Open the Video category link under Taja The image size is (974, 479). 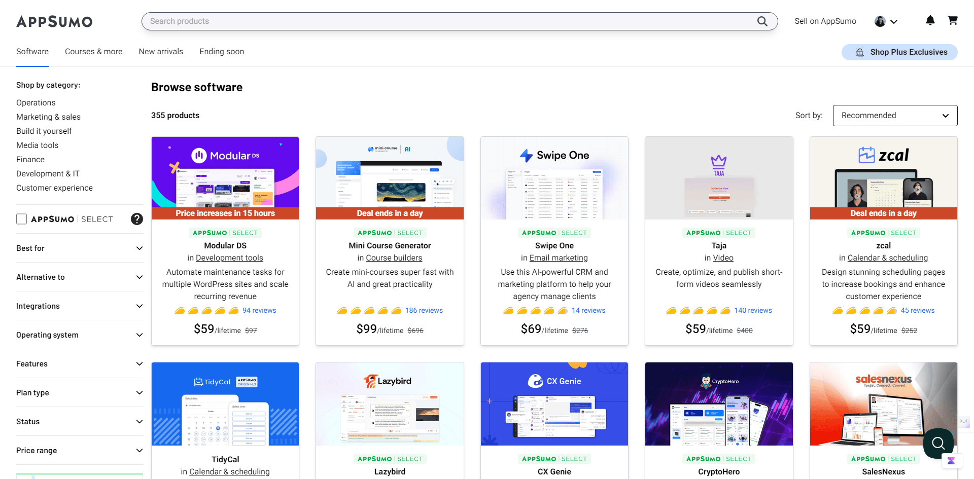coord(723,258)
